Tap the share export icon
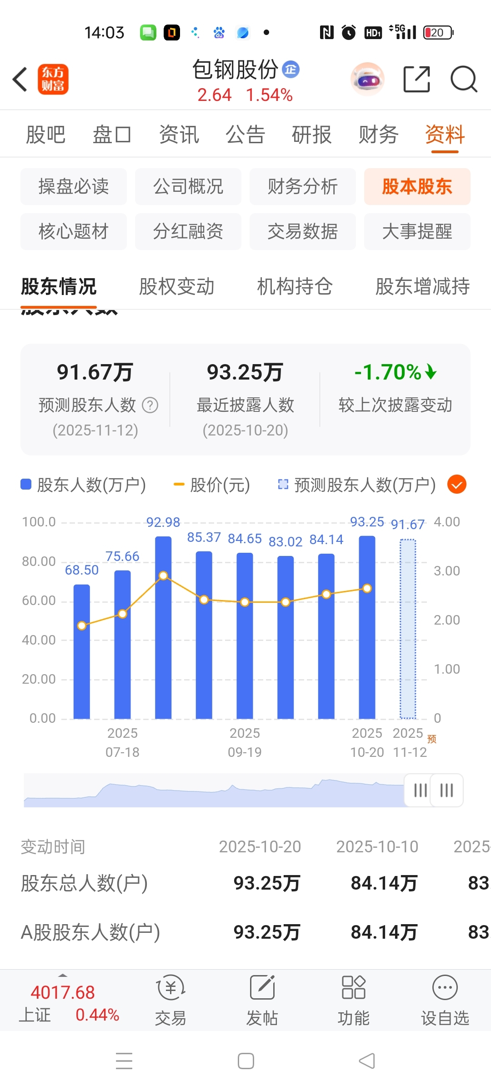 pos(417,79)
